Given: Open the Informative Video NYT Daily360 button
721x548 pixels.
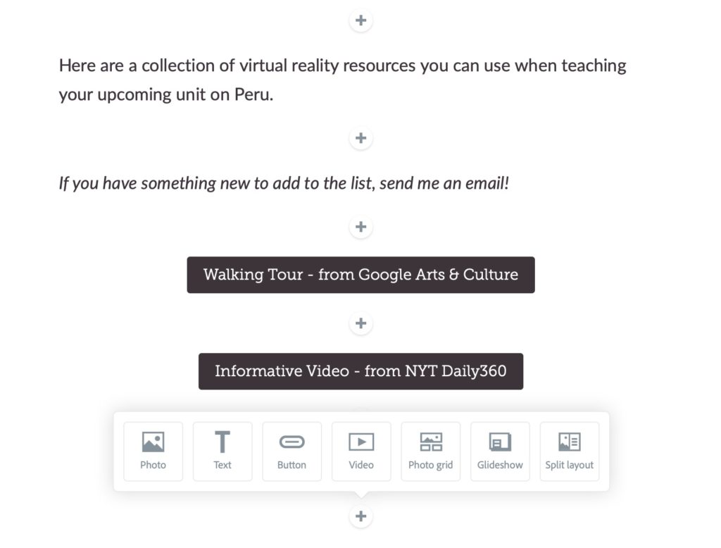Looking at the screenshot, I should [360, 371].
